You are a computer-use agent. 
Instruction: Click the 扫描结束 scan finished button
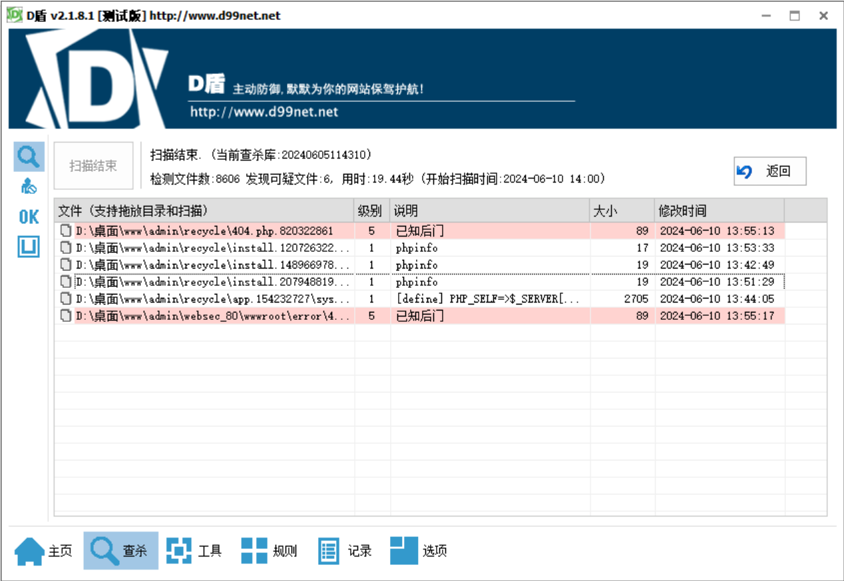93,166
